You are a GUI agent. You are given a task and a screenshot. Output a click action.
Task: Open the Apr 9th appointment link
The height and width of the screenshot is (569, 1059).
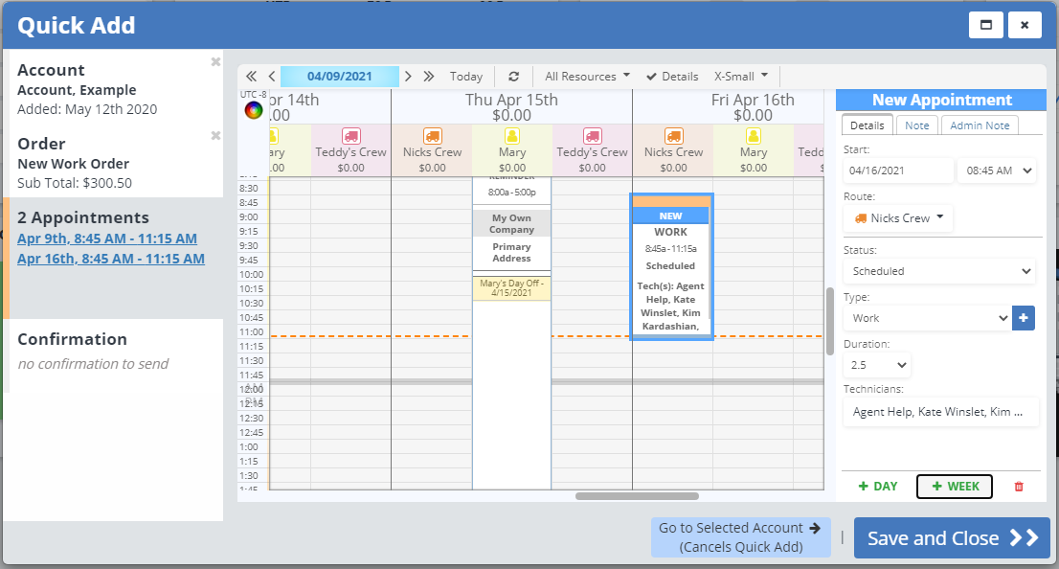[107, 239]
